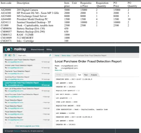Click the '12 hours ago' timestamp on Requisition Level report
Image resolution: width=141 pixels, height=133 pixels.
pyautogui.click(x=46, y=62)
